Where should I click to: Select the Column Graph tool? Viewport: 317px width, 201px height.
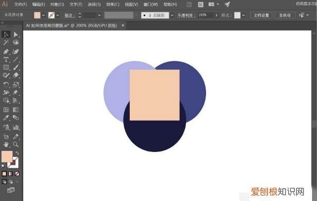tap(16, 127)
